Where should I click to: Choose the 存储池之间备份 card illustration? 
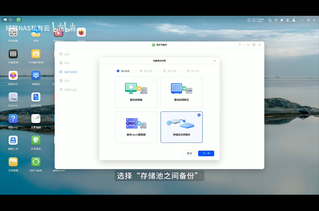(x=181, y=124)
